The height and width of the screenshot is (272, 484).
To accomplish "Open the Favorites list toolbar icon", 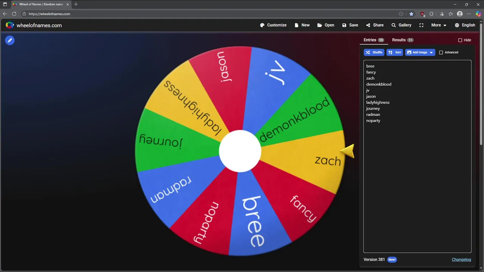I will 451,14.
